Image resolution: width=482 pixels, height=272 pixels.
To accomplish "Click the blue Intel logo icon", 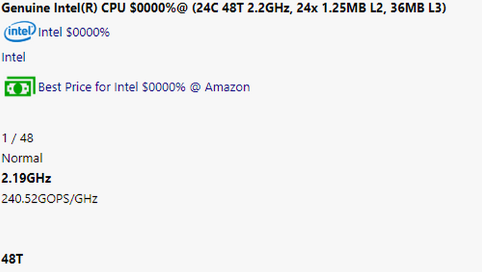I will [20, 31].
